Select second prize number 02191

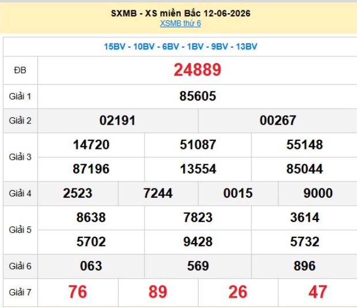(117, 120)
